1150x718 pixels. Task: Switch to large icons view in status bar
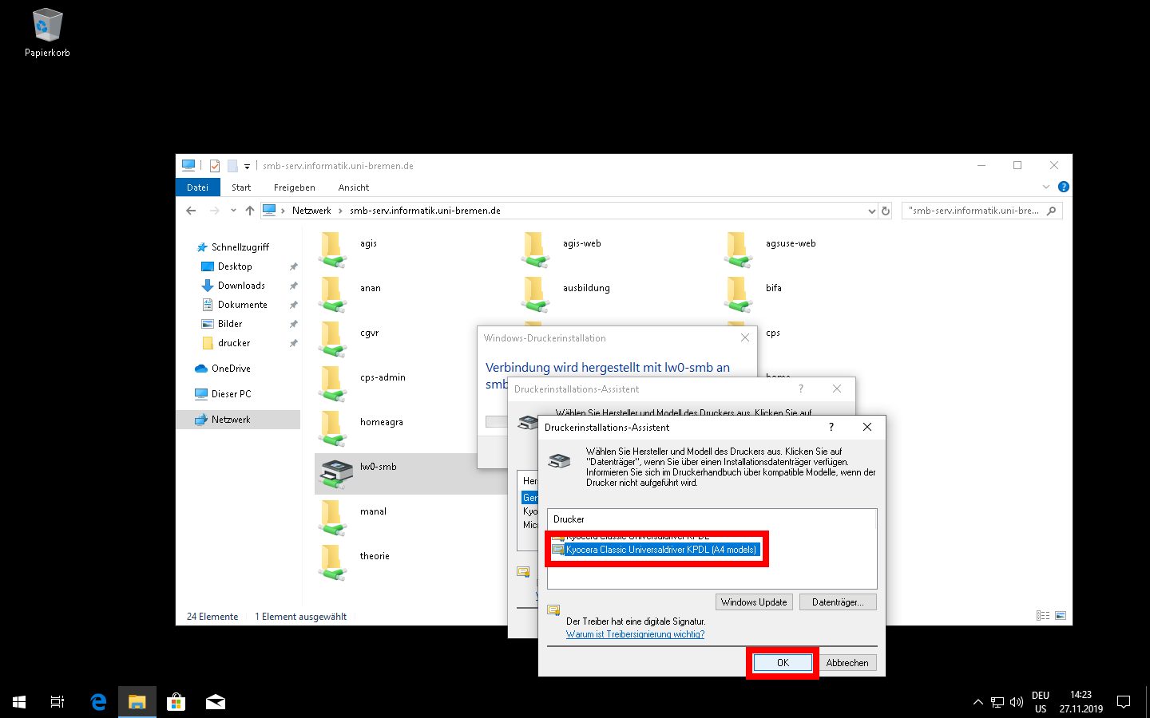pyautogui.click(x=1061, y=616)
